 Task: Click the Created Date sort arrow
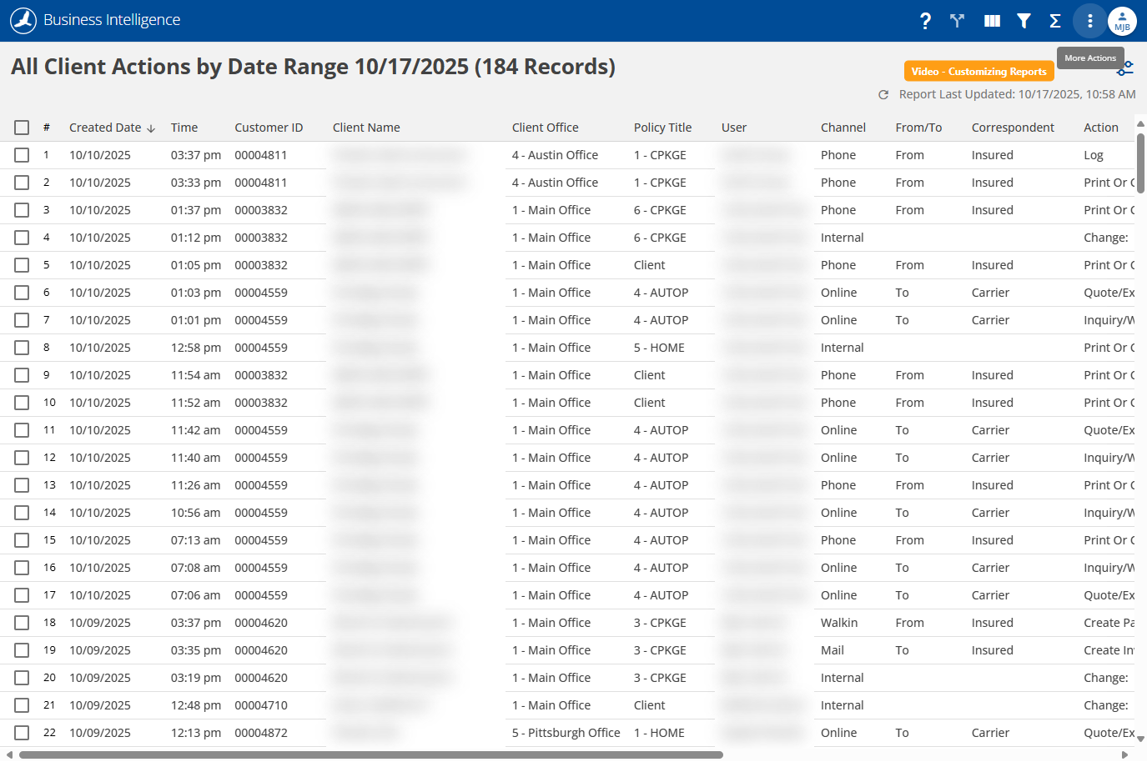tap(151, 128)
